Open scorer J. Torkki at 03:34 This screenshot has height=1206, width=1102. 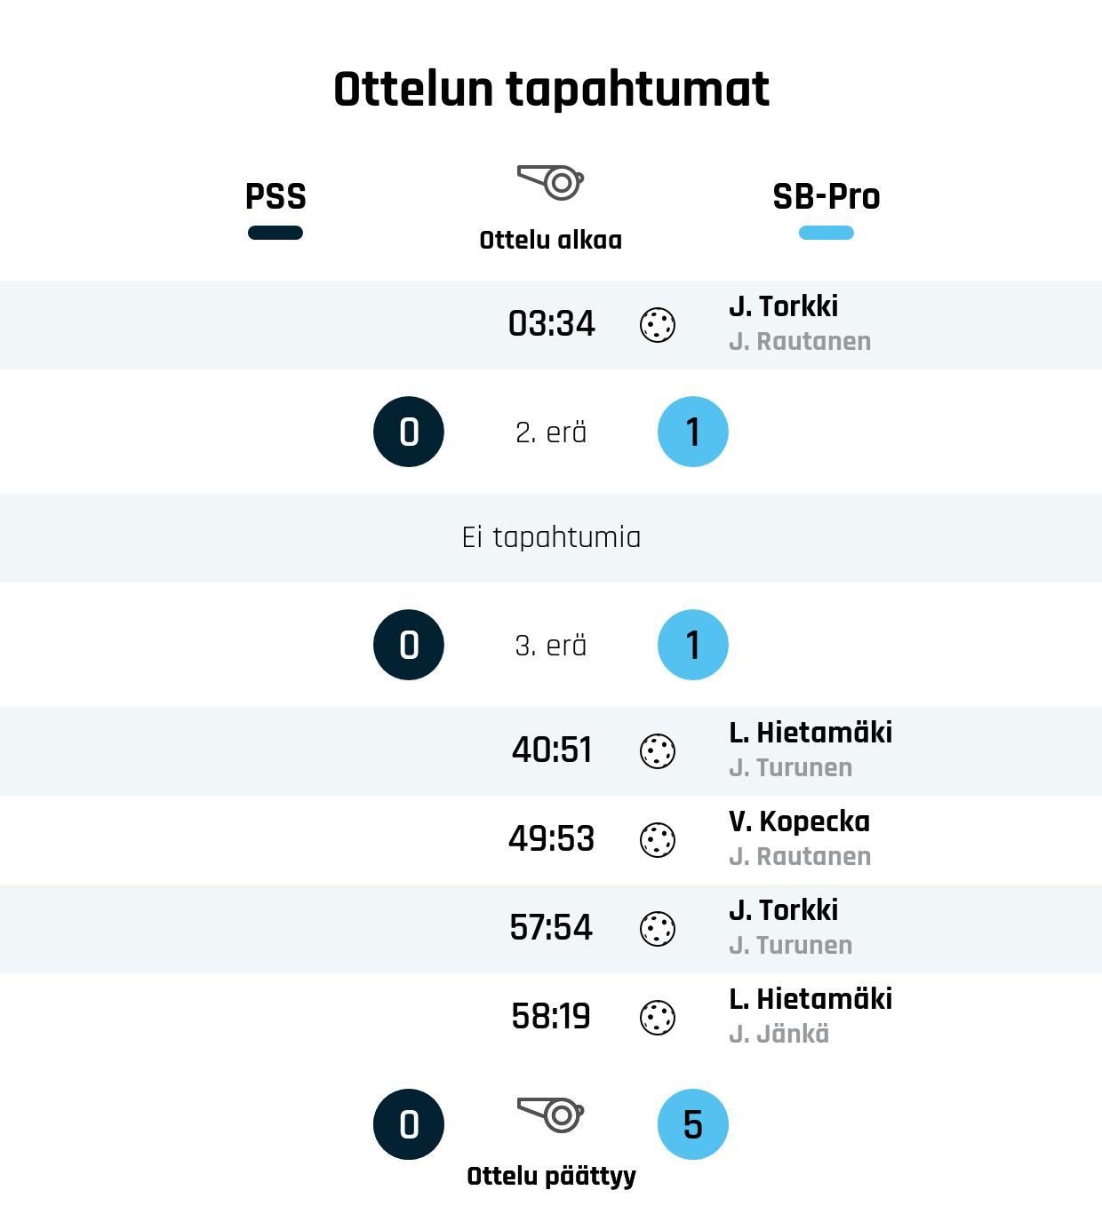(x=784, y=306)
